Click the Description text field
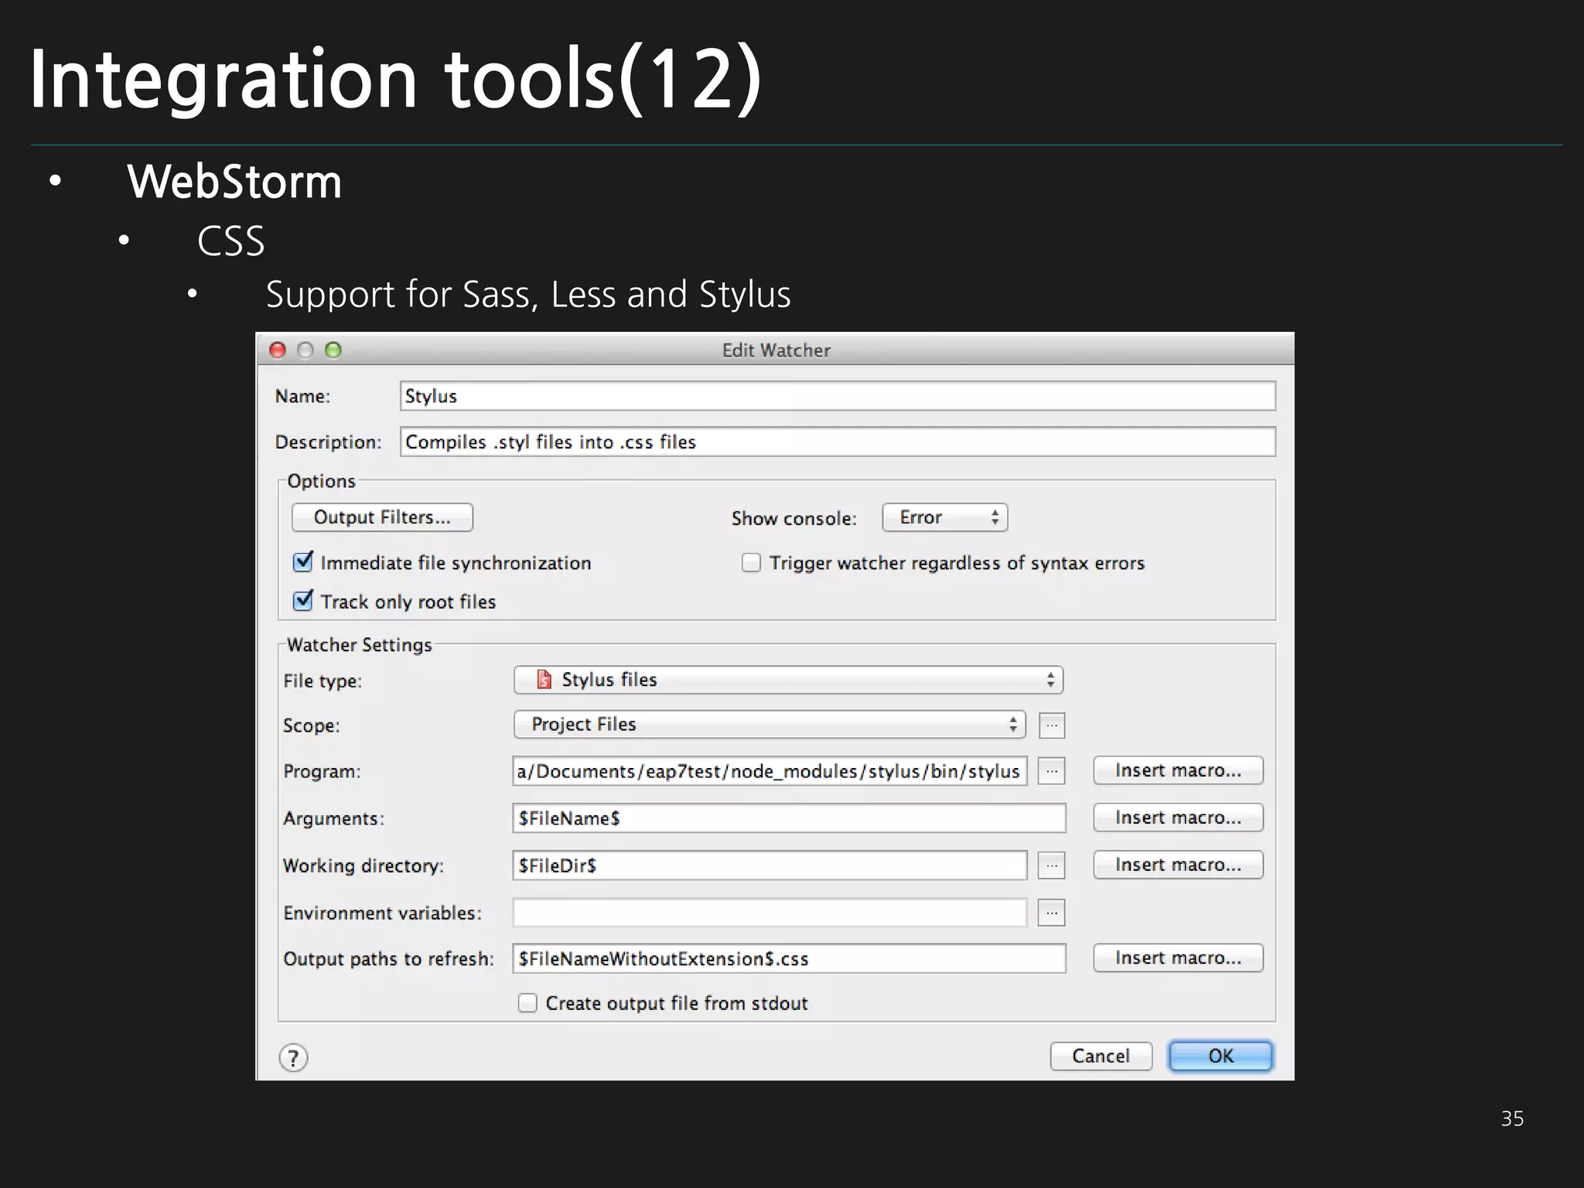The height and width of the screenshot is (1188, 1584). tap(838, 442)
